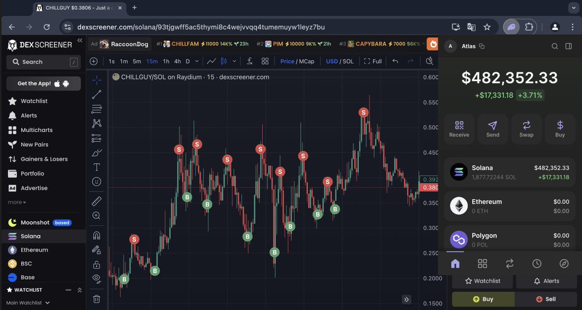Image resolution: width=582 pixels, height=310 pixels.
Task: Undo the last chart action
Action: point(395,61)
